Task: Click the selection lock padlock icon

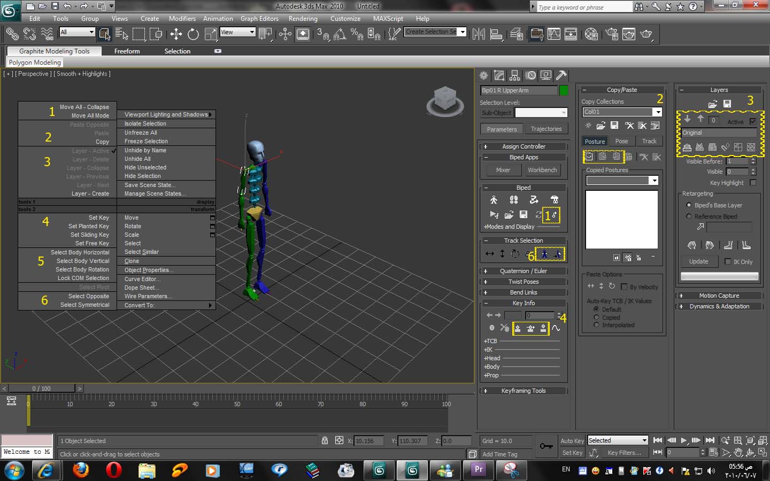Action: [325, 440]
